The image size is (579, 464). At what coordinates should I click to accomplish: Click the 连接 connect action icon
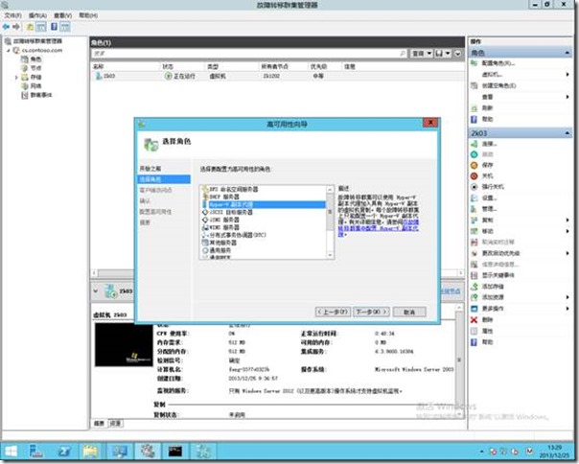click(475, 144)
